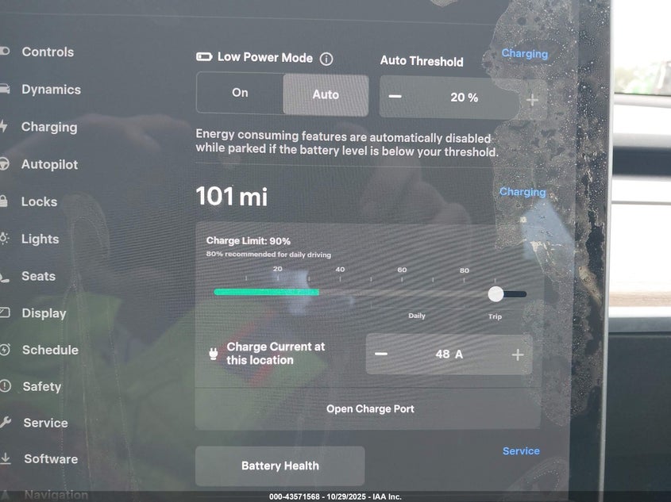Click the Charging lightning bolt sidebar icon
671x502 pixels.
(4, 127)
